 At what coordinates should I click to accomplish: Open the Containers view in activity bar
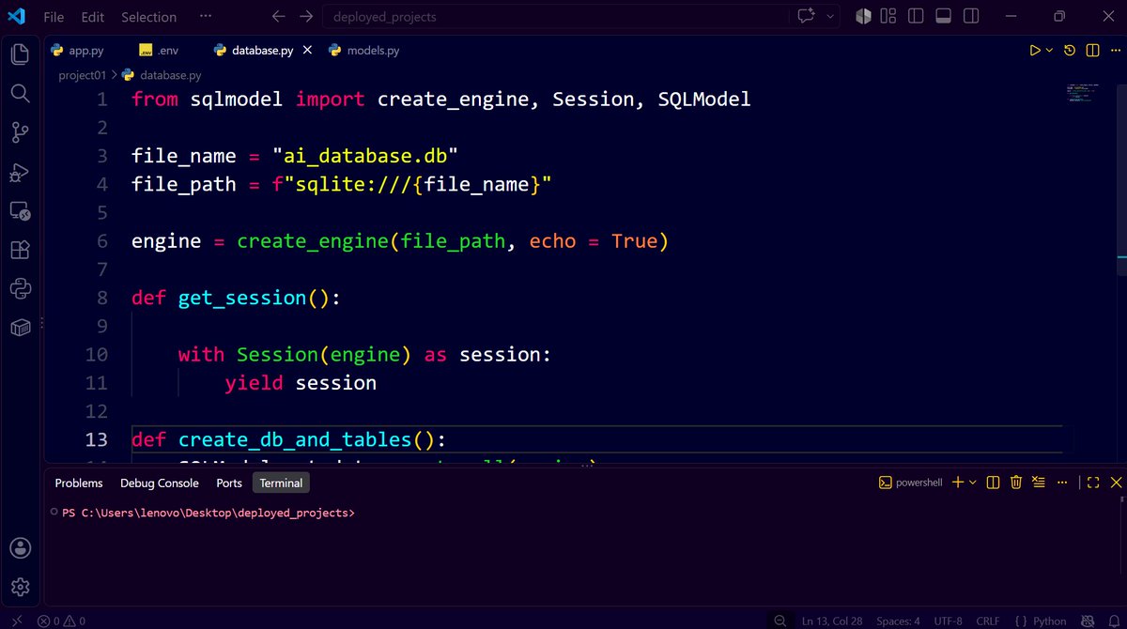pos(20,328)
